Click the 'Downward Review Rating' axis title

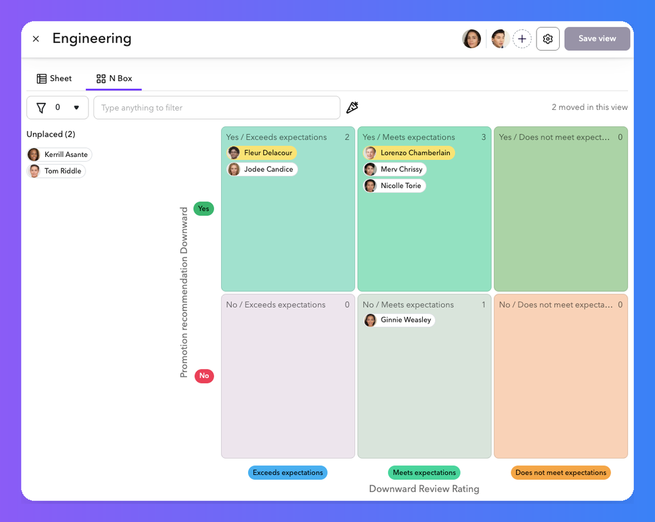point(424,489)
